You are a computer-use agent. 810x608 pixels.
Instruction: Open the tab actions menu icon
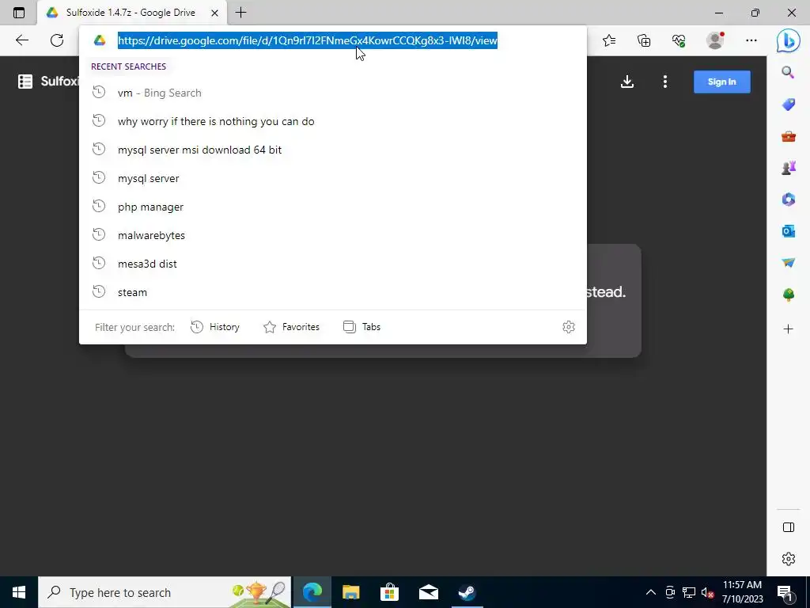[x=19, y=13]
